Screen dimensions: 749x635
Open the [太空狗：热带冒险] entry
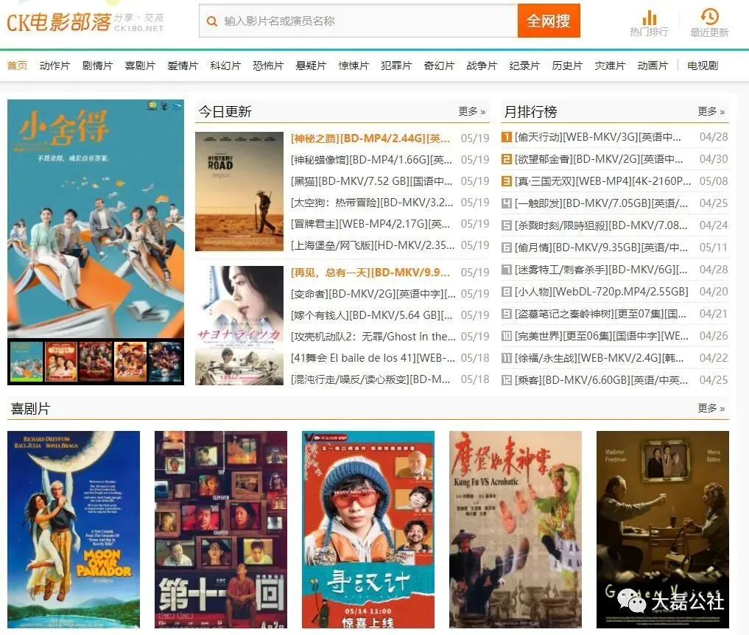point(372,203)
